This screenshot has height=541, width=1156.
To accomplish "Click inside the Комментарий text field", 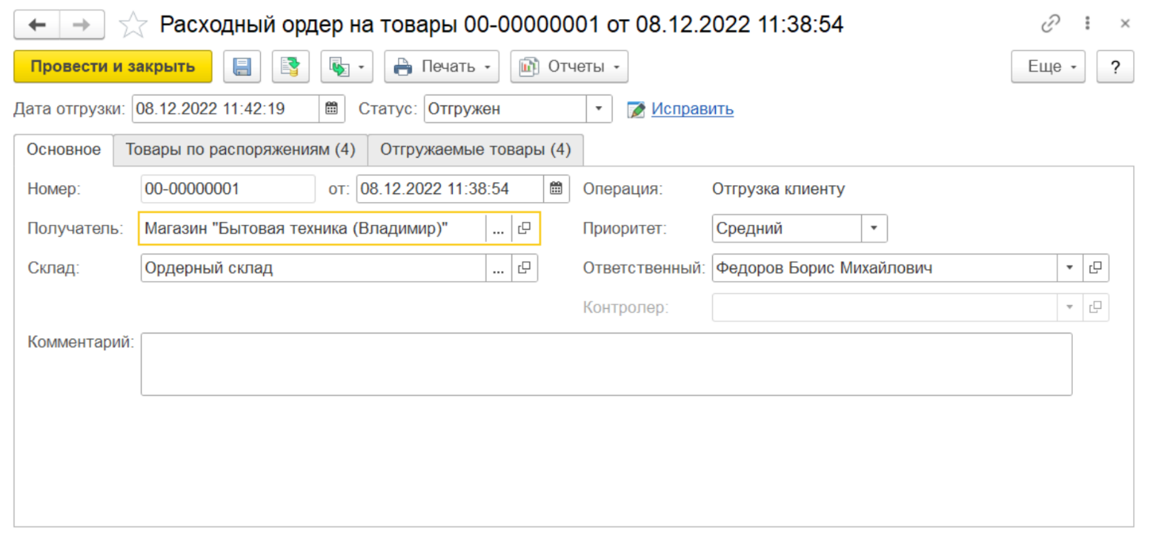I will click(606, 364).
